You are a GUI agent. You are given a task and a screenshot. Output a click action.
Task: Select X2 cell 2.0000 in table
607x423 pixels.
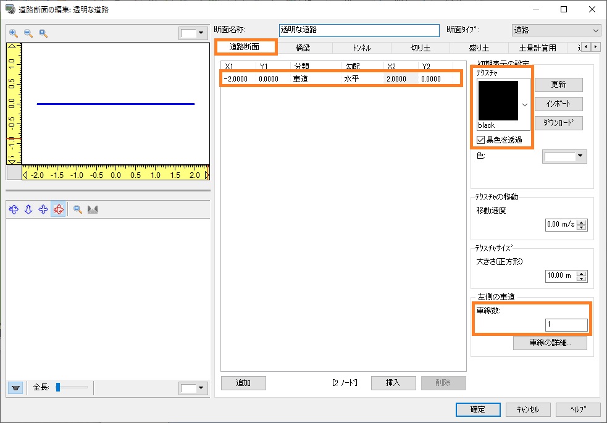pos(401,79)
